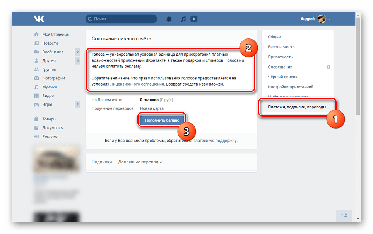Screen dimensions: 373x234
Task: Click the Документы file icon
Action: pyautogui.click(x=36, y=128)
